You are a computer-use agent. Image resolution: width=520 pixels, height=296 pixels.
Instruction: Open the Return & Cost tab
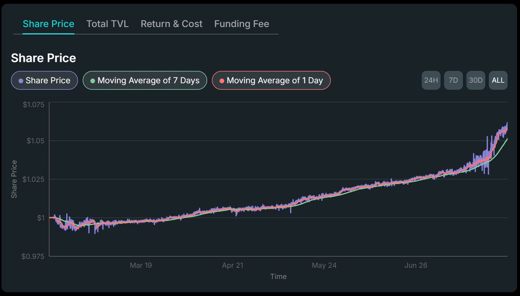coord(171,24)
